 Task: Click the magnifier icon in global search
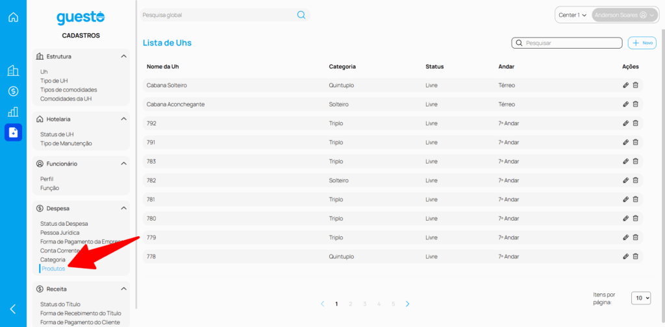coord(301,15)
